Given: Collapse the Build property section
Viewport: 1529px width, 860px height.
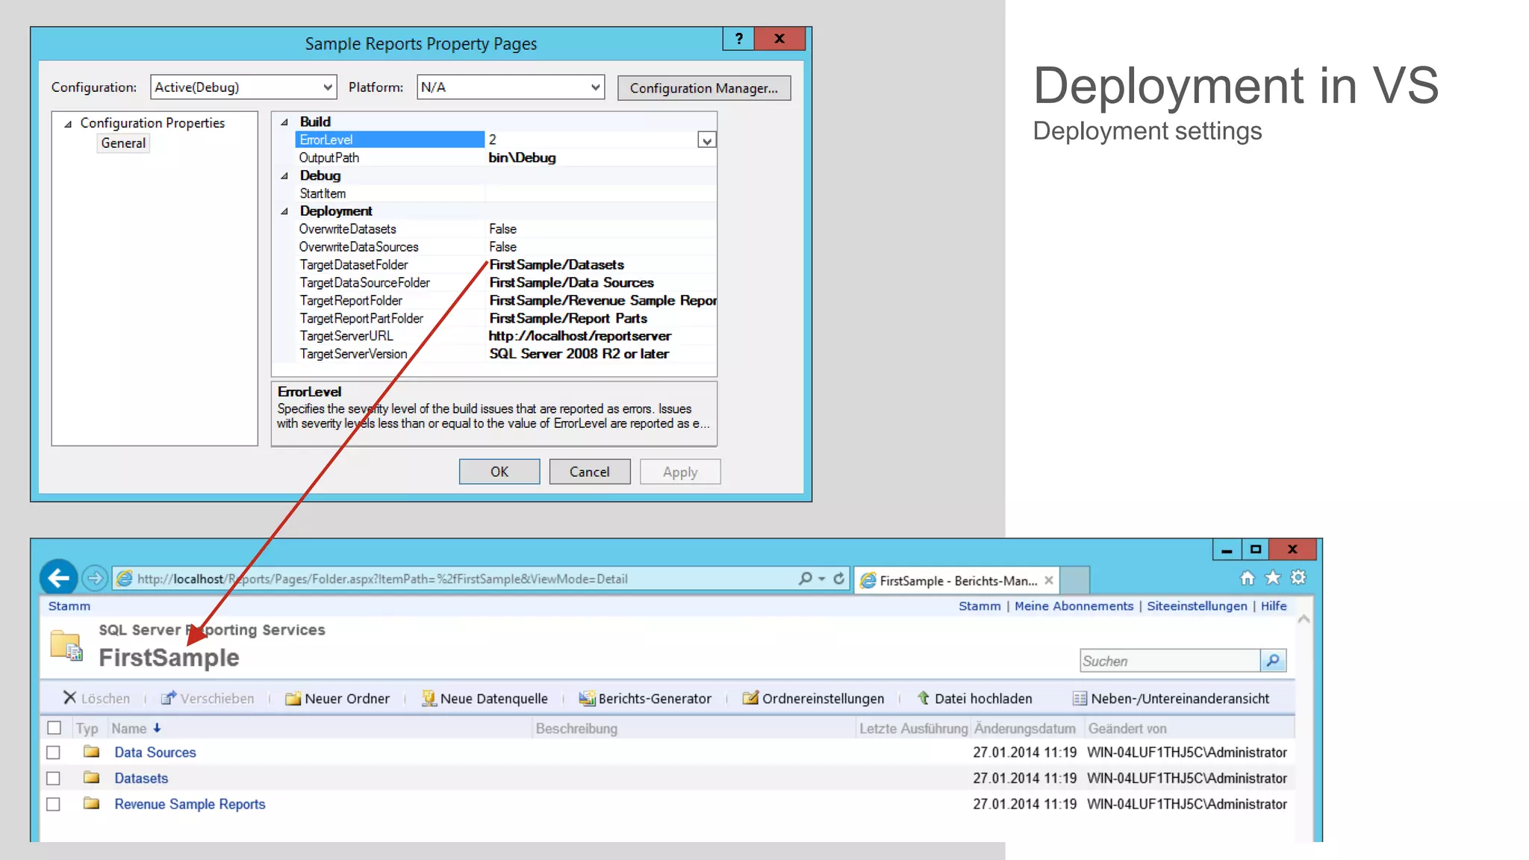Looking at the screenshot, I should [x=284, y=122].
